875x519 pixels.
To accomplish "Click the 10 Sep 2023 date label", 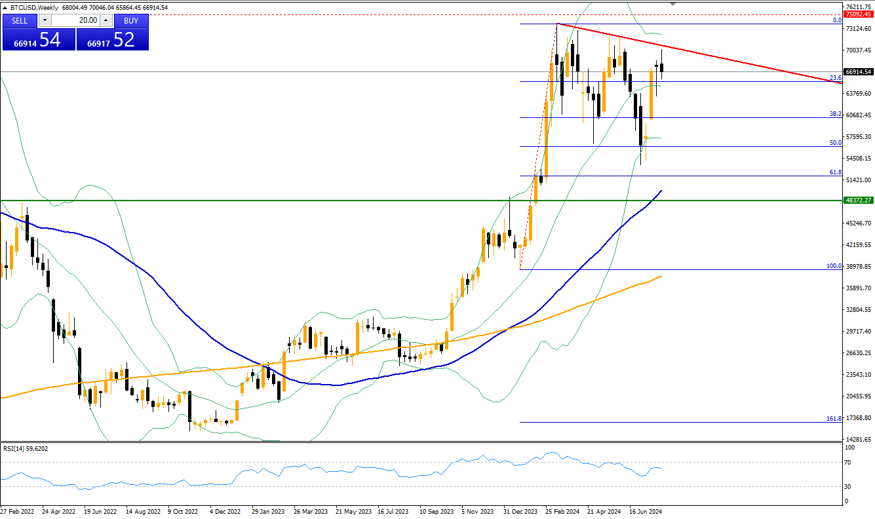I will point(437,510).
